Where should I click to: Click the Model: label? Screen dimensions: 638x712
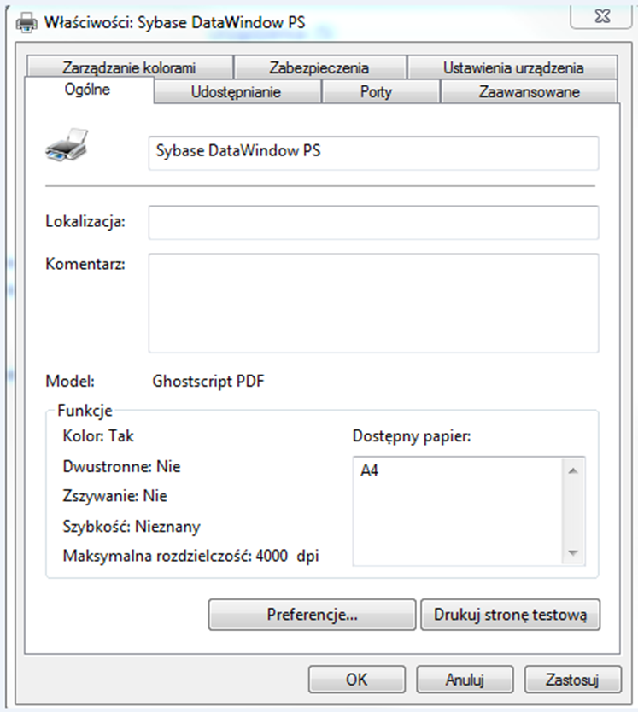click(x=70, y=381)
